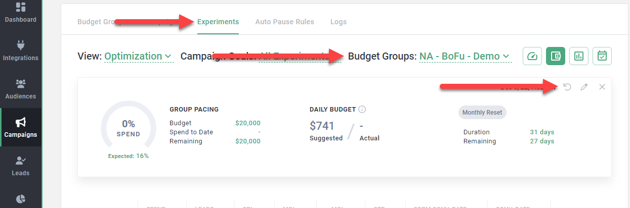Open Campaigns megaphone icon in sidebar
This screenshot has width=630, height=208.
[21, 123]
